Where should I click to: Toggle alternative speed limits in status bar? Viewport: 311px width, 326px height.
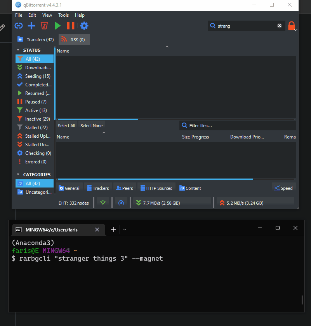click(121, 203)
